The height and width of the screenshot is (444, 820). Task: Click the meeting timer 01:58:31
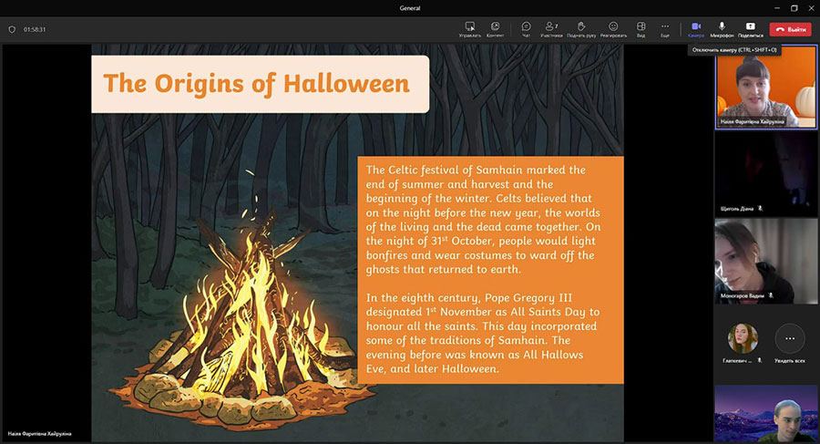point(35,30)
